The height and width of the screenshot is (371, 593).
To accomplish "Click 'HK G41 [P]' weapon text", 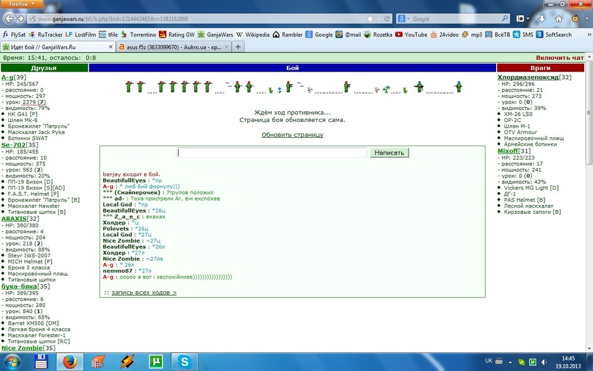I will point(23,114).
